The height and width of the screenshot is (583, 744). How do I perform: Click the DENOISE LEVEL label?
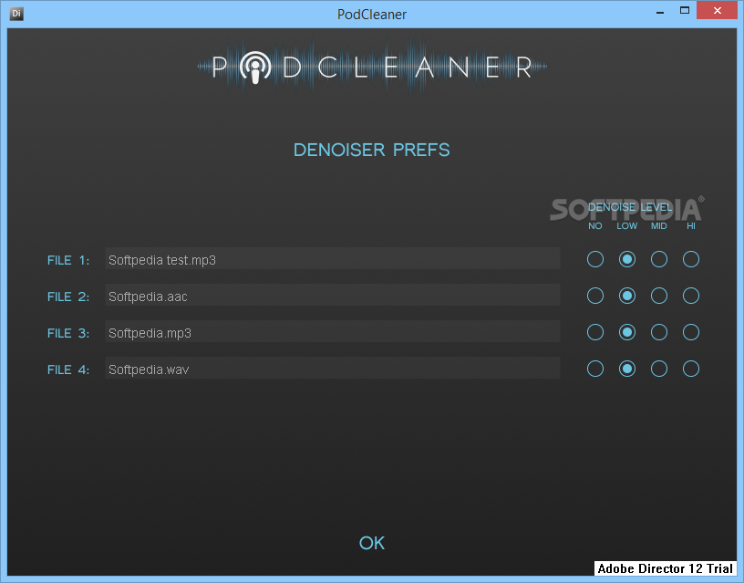(x=630, y=207)
